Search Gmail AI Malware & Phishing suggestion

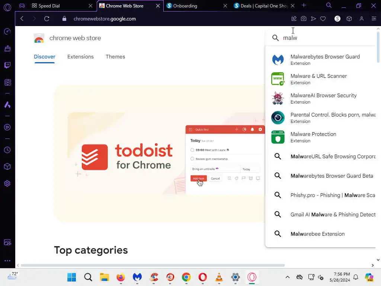click(321, 214)
